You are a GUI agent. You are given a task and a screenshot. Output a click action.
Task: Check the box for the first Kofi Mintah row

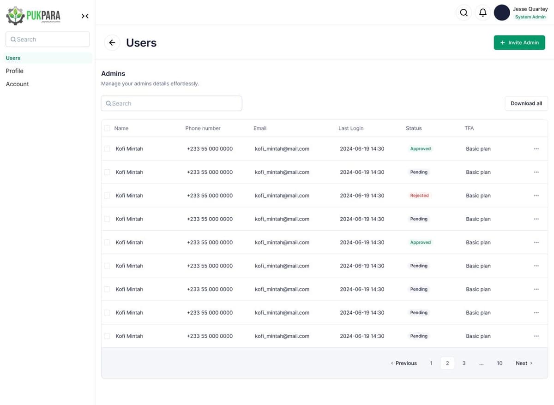tap(107, 149)
